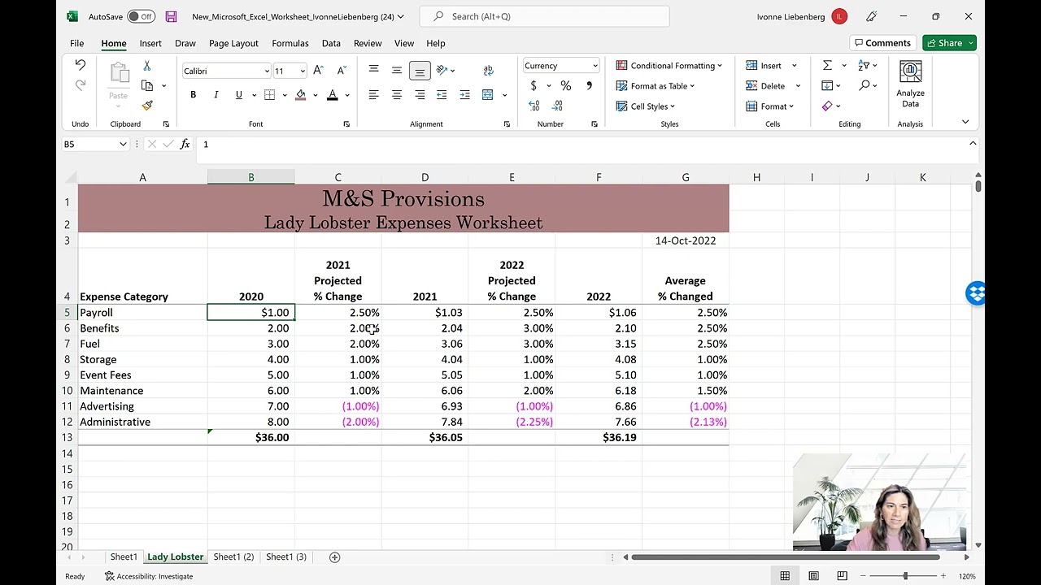
Task: Click the Center alignment icon
Action: tap(397, 95)
